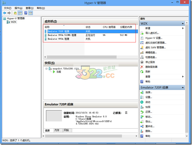Sort by the CPU 使用率 column header
Screen dimensions: 192x145
click(110, 27)
